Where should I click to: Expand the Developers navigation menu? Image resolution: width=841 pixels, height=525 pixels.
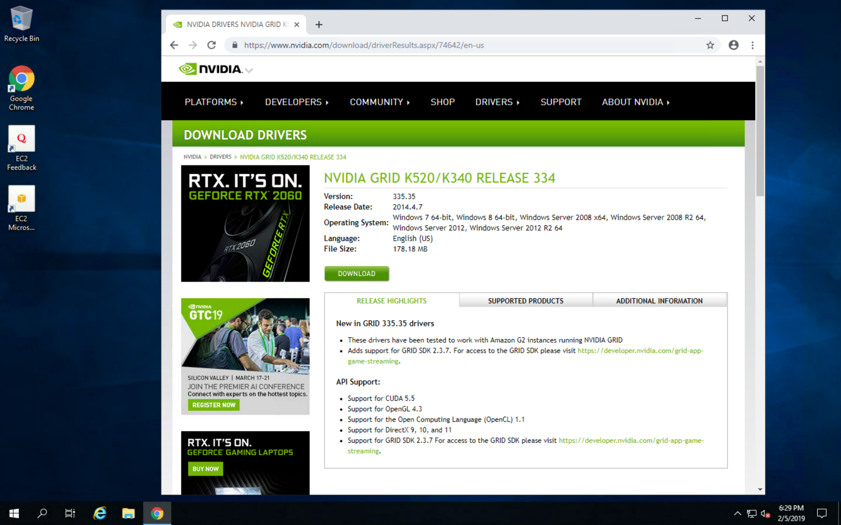tap(296, 102)
